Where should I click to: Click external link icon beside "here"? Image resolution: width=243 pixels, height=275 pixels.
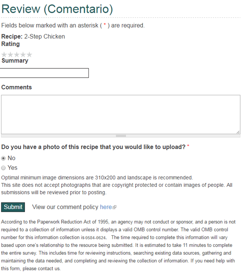pyautogui.click(x=114, y=207)
